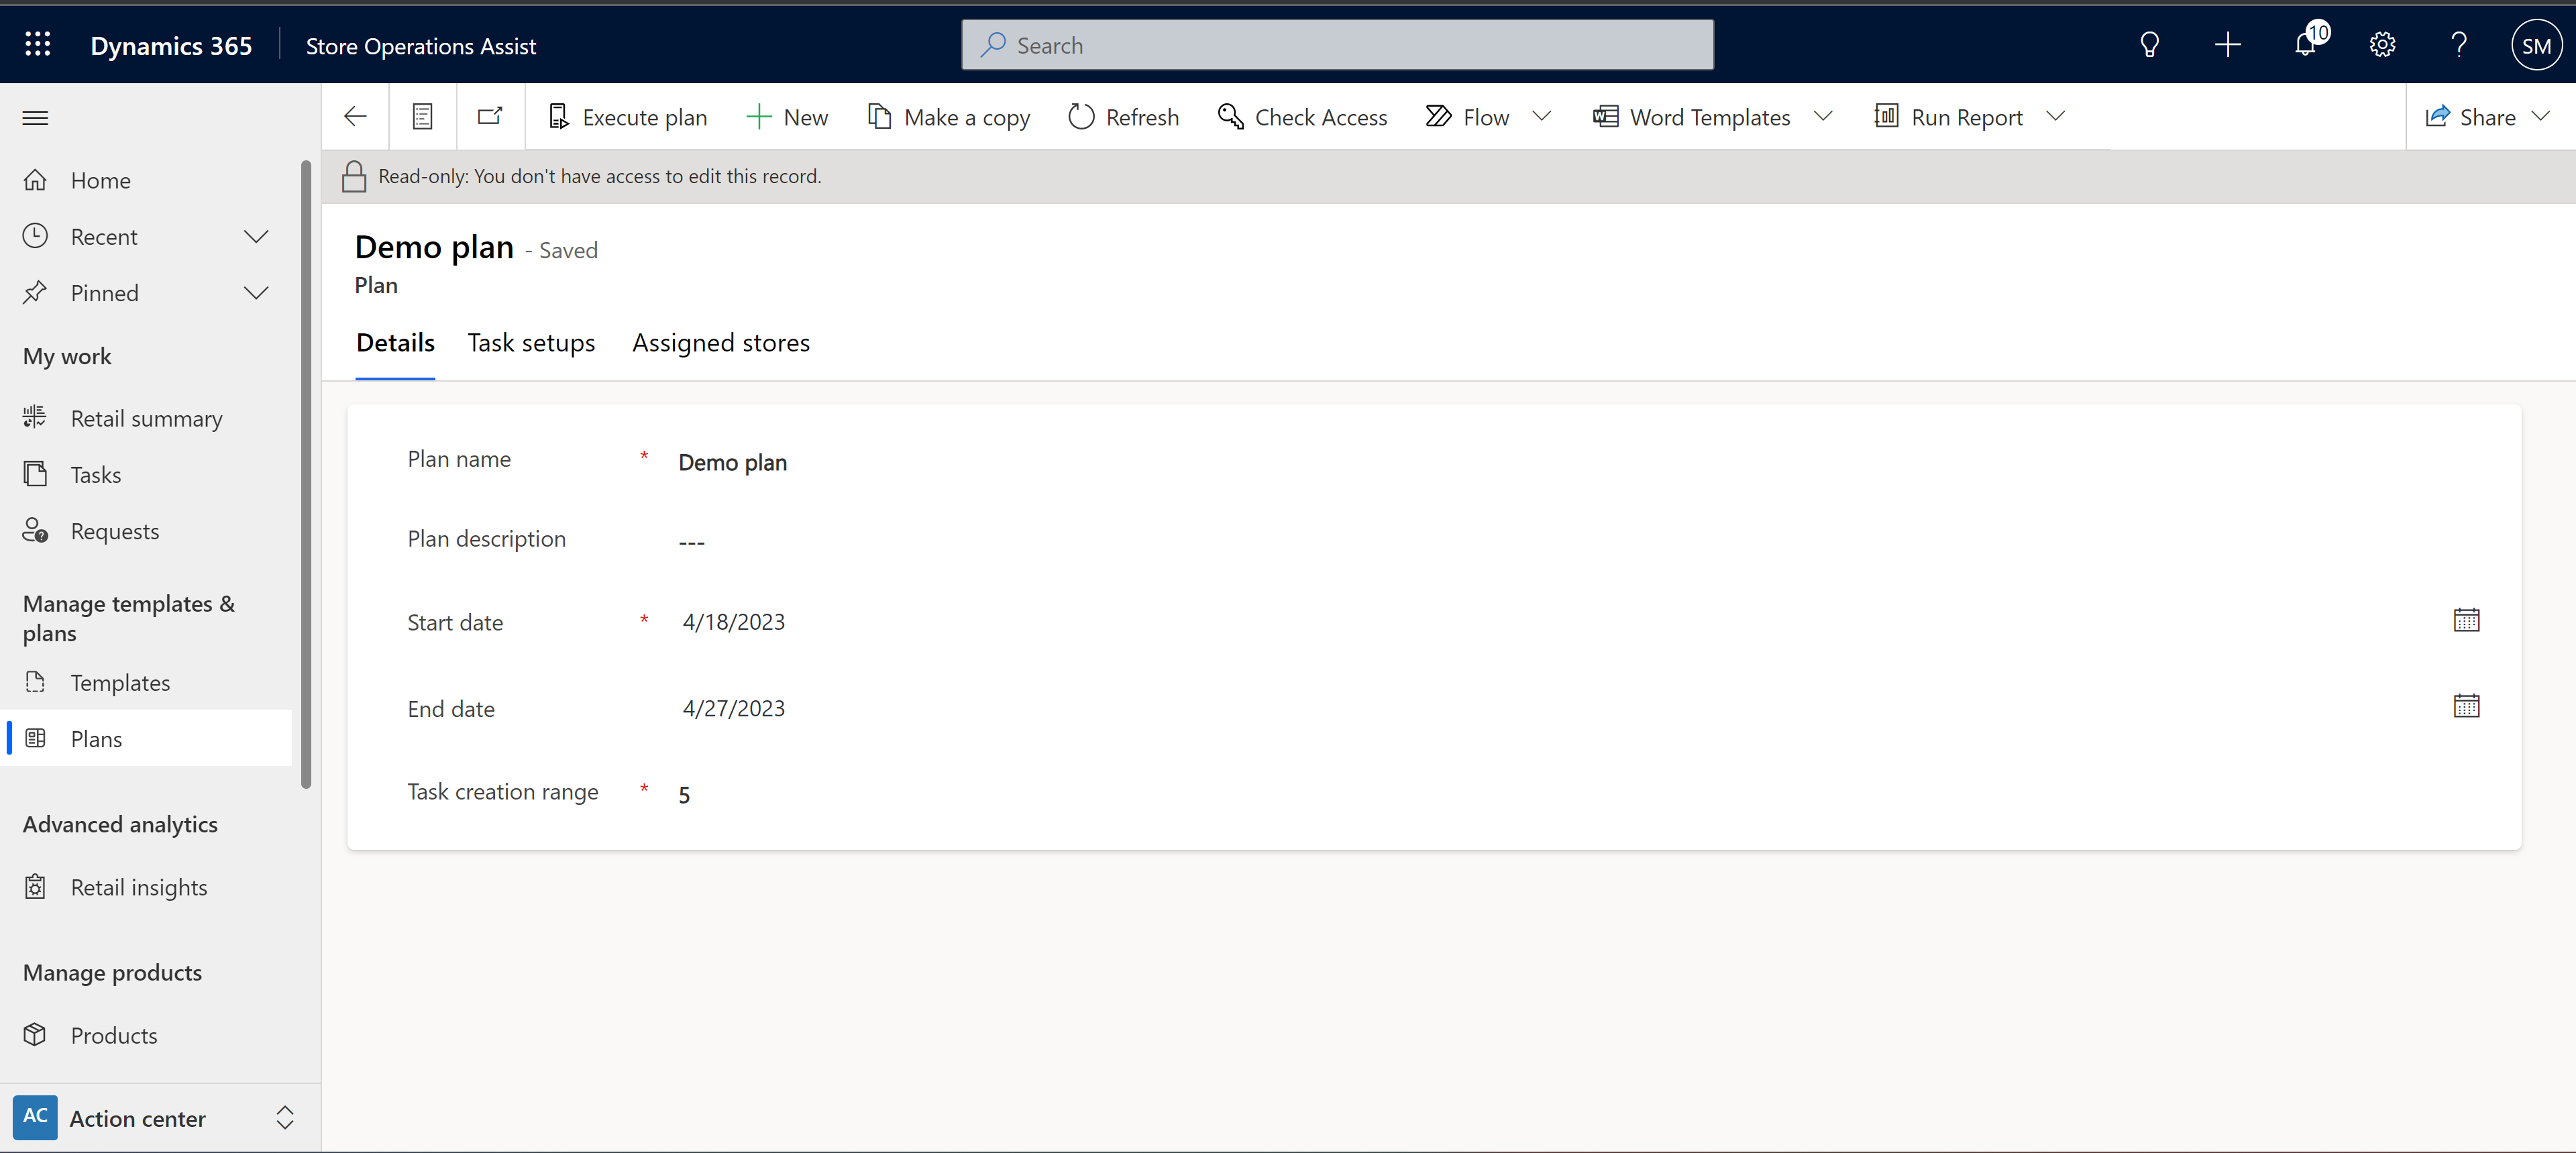Screen dimensions: 2576x1153
Task: Expand the Pinned navigation section
Action: click(256, 290)
